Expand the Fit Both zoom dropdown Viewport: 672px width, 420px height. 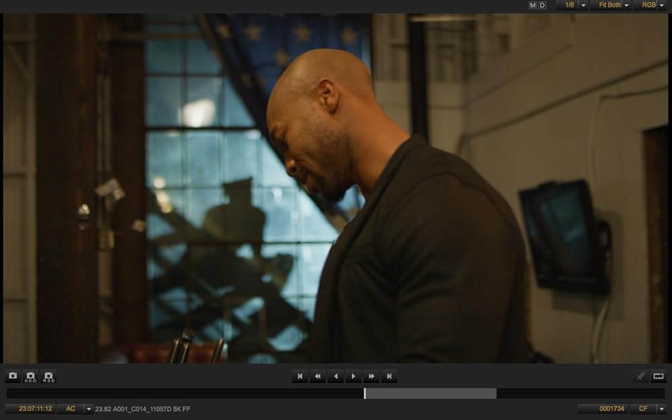[626, 5]
